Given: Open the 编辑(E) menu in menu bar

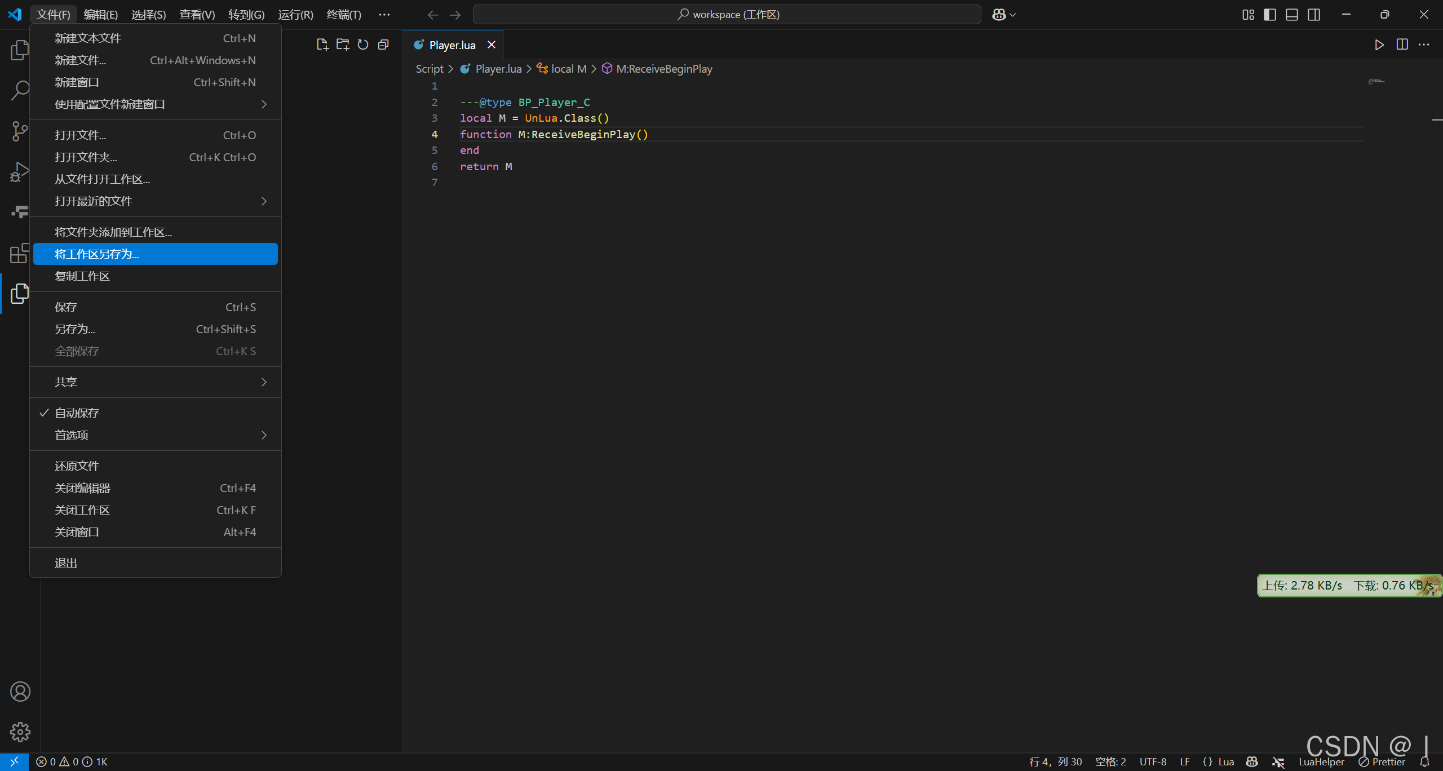Looking at the screenshot, I should click(100, 15).
